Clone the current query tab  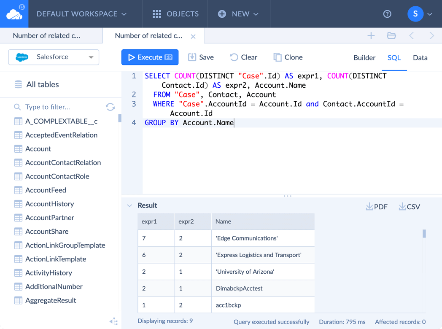click(288, 57)
